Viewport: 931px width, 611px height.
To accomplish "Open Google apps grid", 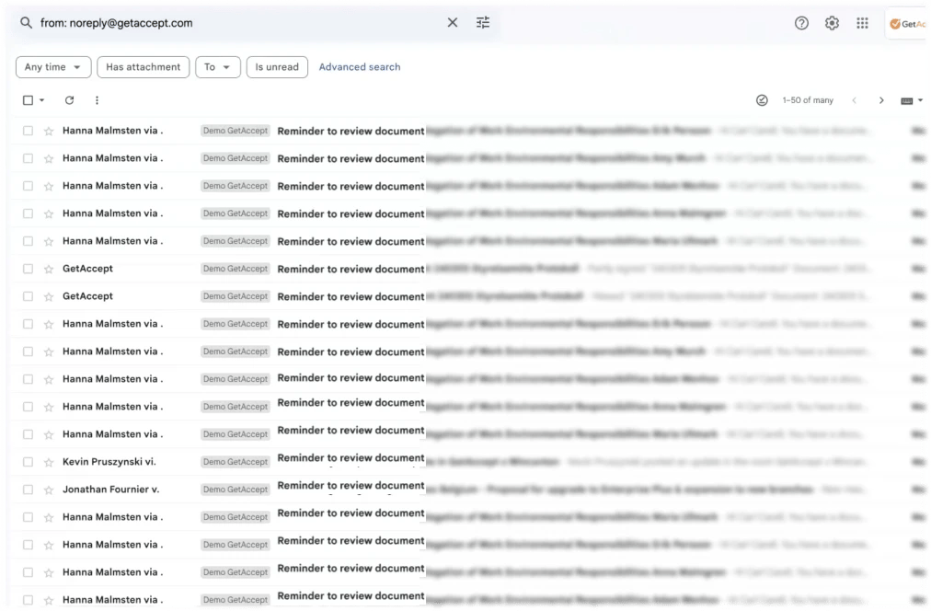I will [x=862, y=23].
